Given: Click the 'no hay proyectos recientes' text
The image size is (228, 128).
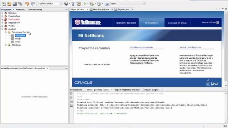Looking at the screenshot, I should coord(97,64).
